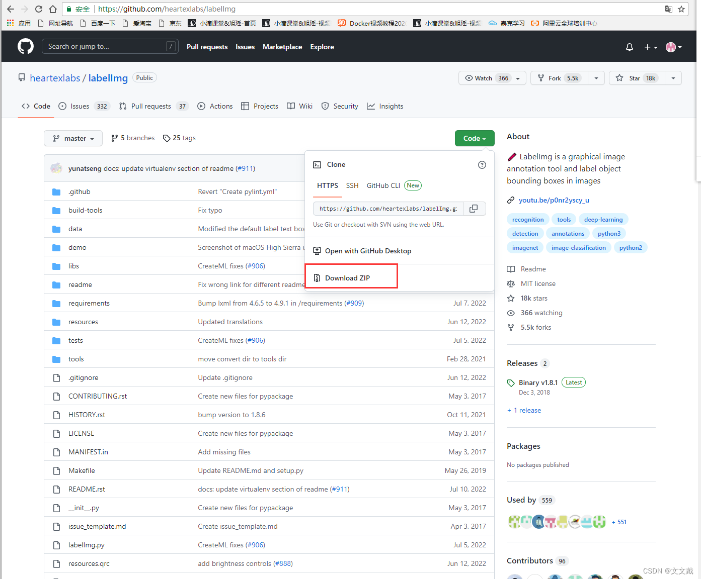Open the Actions tab

(215, 106)
